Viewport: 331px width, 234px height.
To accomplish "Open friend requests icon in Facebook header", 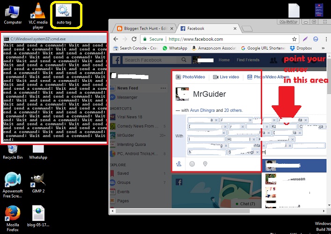I will (x=273, y=60).
